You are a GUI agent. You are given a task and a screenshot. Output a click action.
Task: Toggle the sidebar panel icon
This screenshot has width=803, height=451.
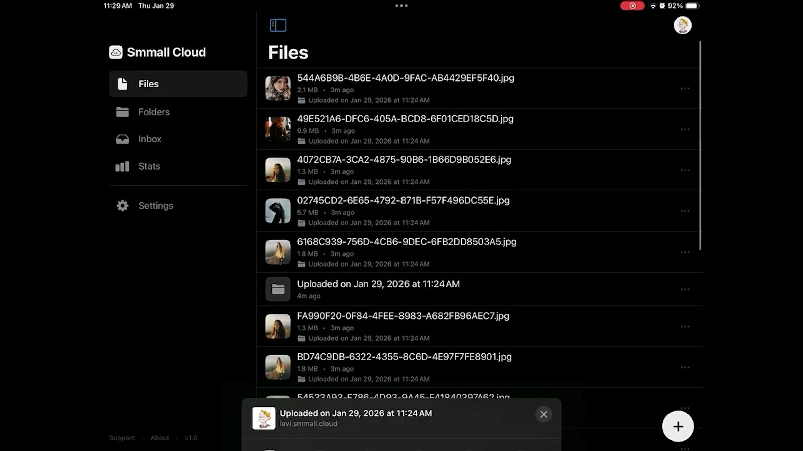(x=278, y=25)
